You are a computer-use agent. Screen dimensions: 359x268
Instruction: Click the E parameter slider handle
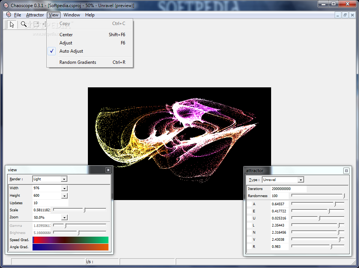tap(329, 211)
